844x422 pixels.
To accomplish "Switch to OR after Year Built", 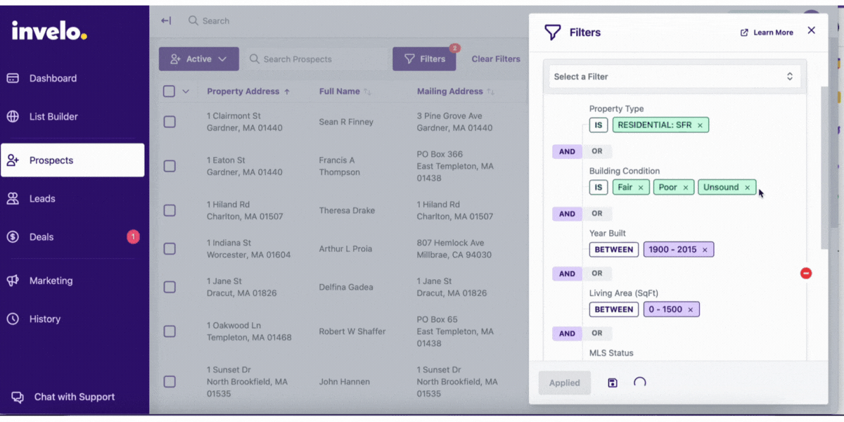I will [597, 274].
